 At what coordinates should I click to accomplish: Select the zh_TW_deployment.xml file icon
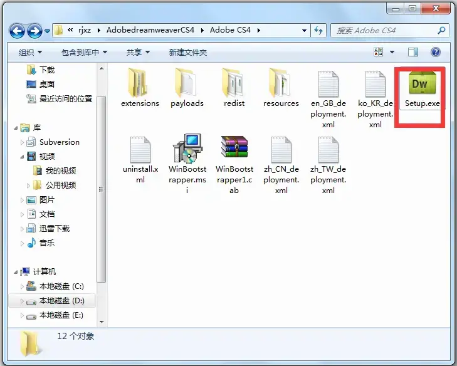pyautogui.click(x=328, y=150)
